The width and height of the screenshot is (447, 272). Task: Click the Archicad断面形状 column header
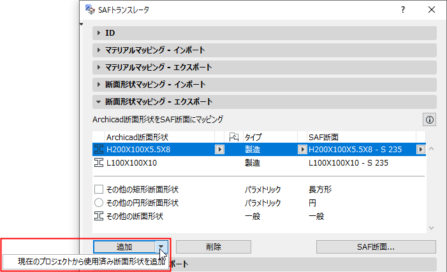[x=159, y=137]
